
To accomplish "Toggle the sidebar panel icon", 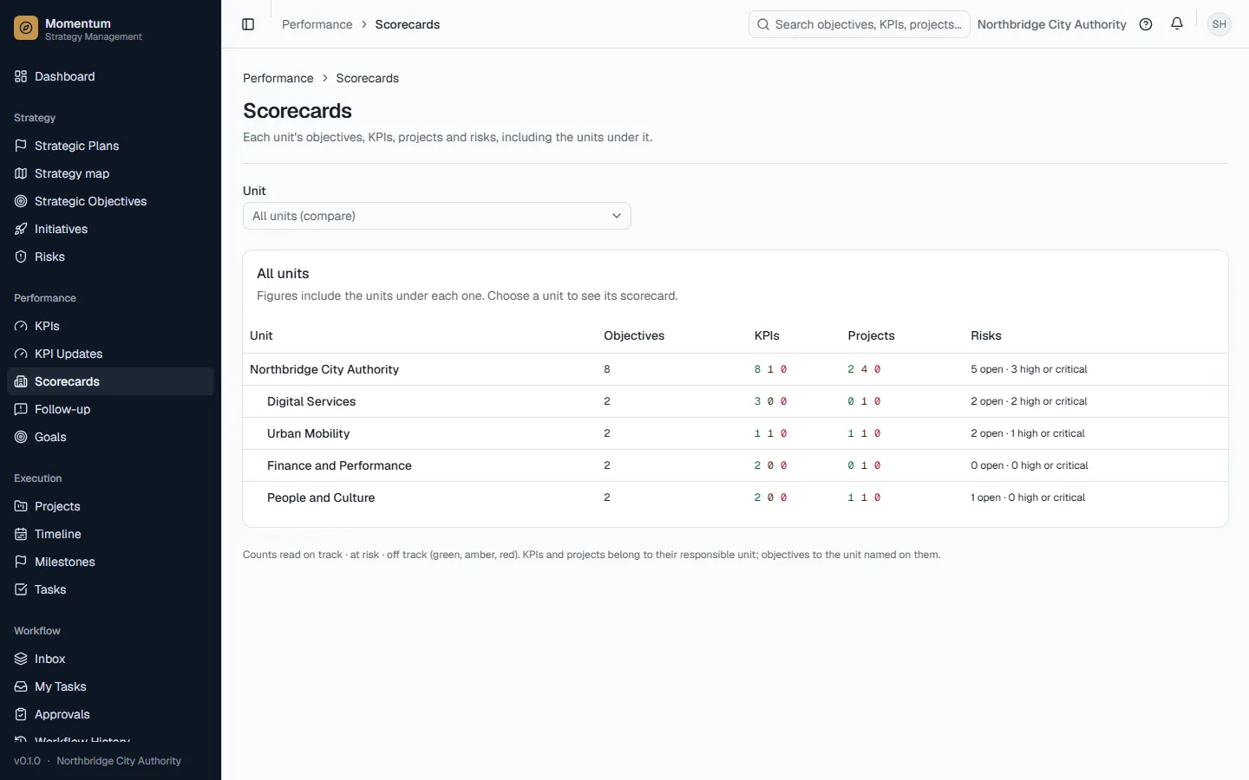I will (x=248, y=24).
